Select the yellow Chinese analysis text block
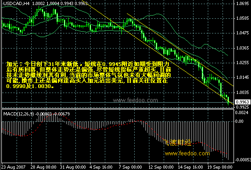Viewport: 251px width, 170px height. tap(89, 75)
